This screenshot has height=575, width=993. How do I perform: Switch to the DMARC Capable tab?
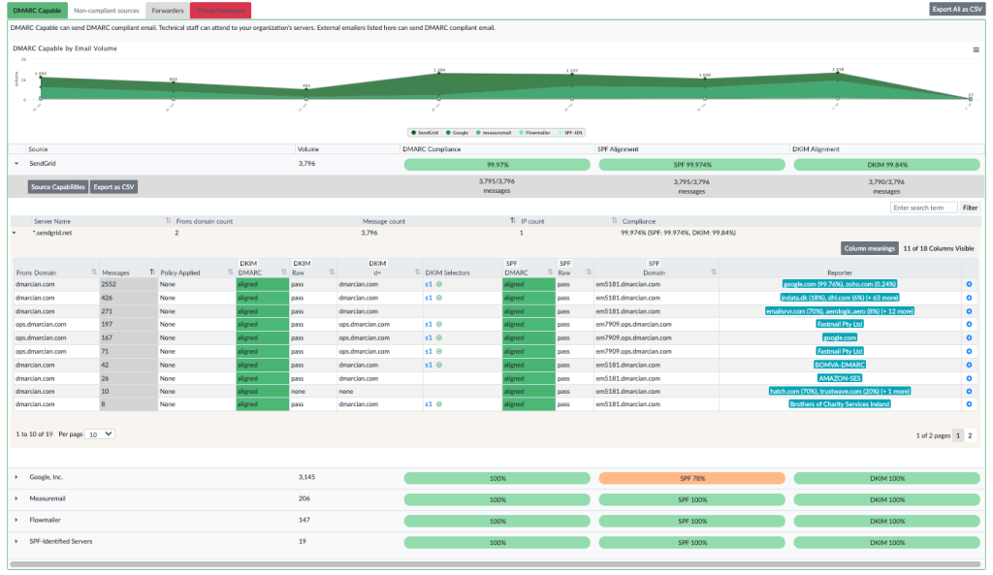tap(38, 10)
